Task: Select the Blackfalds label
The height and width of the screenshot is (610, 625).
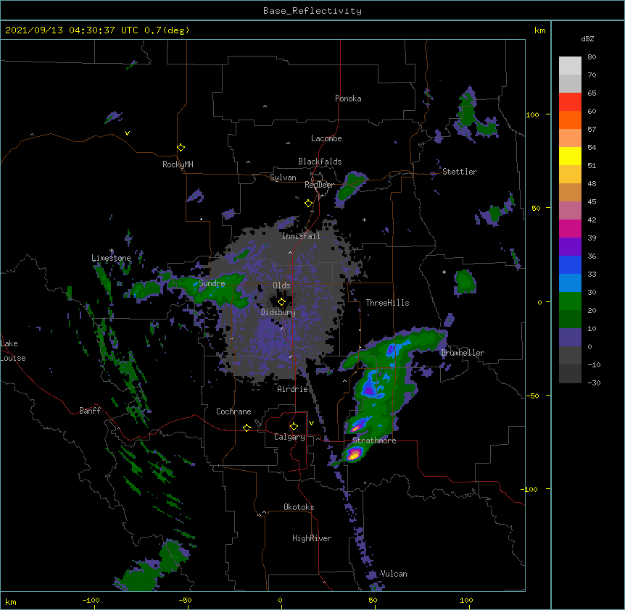Action: click(320, 162)
